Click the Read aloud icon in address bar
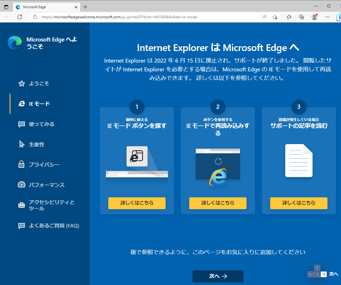This screenshot has width=341, height=285. (x=265, y=17)
